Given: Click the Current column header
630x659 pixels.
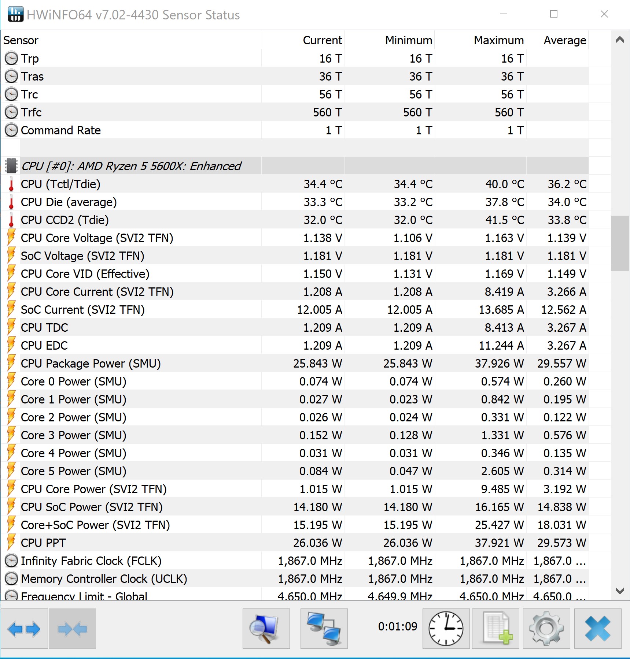Looking at the screenshot, I should [322, 40].
